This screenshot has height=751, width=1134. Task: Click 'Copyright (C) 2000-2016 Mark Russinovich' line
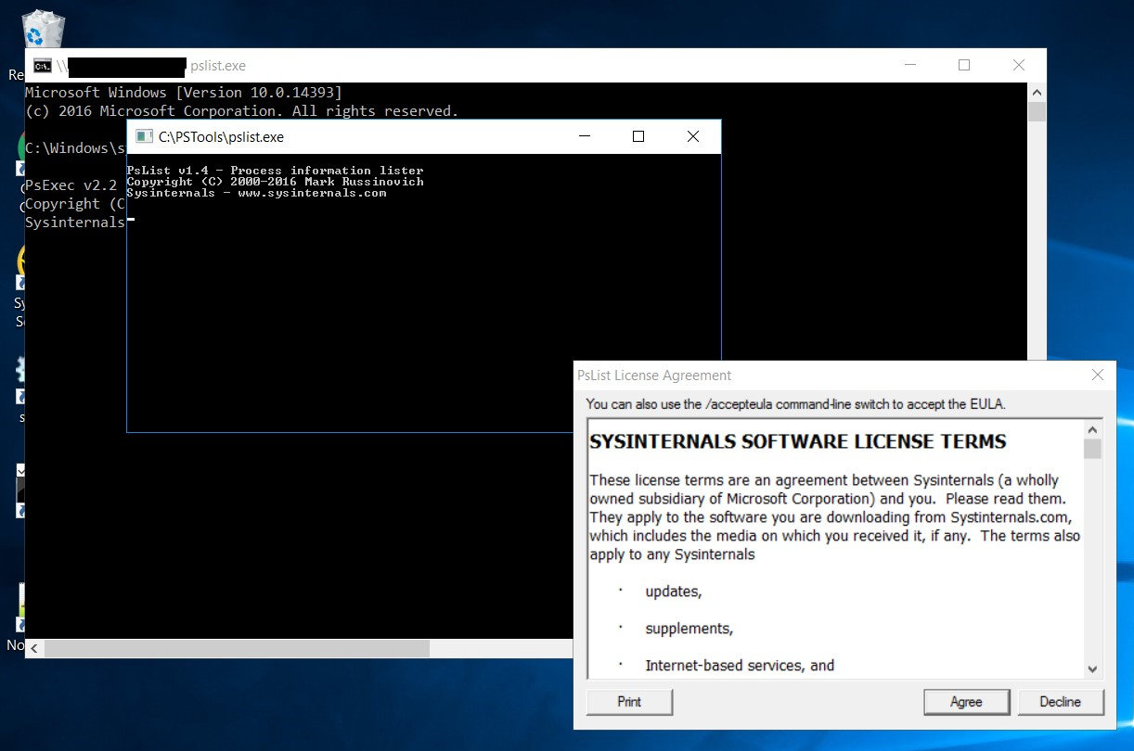pos(275,182)
